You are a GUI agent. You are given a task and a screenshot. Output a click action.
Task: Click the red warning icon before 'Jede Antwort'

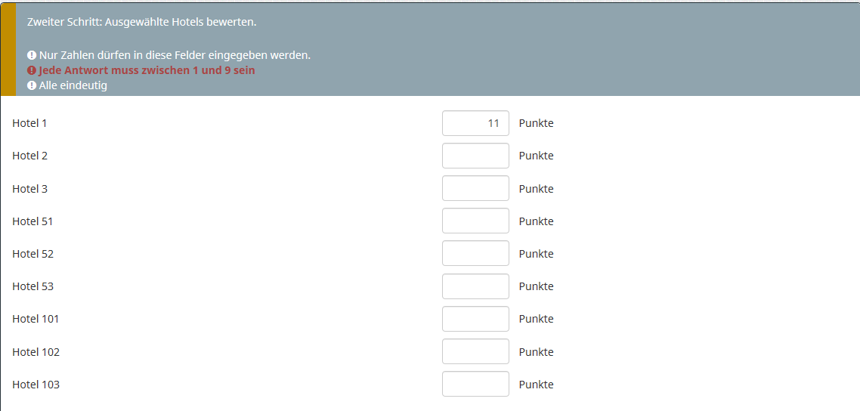click(32, 70)
